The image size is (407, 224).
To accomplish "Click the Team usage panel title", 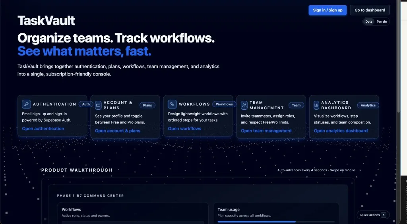I will point(229,209).
